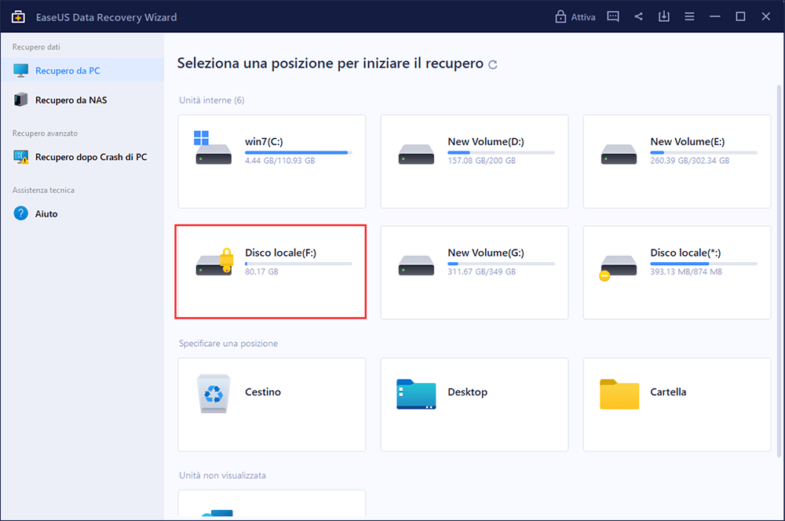The image size is (785, 521).
Task: Maximize the EaseUS window
Action: click(740, 16)
